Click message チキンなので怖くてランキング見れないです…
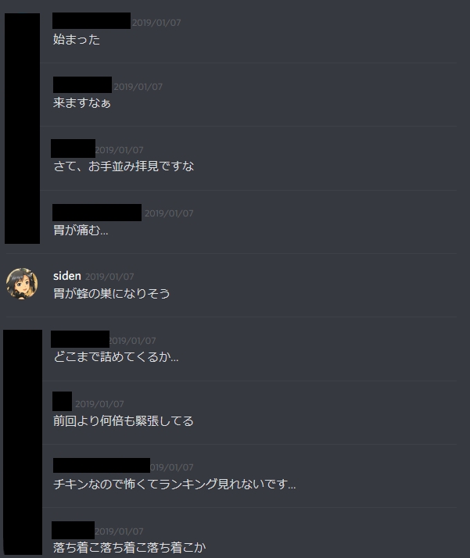470x558 pixels. click(174, 484)
